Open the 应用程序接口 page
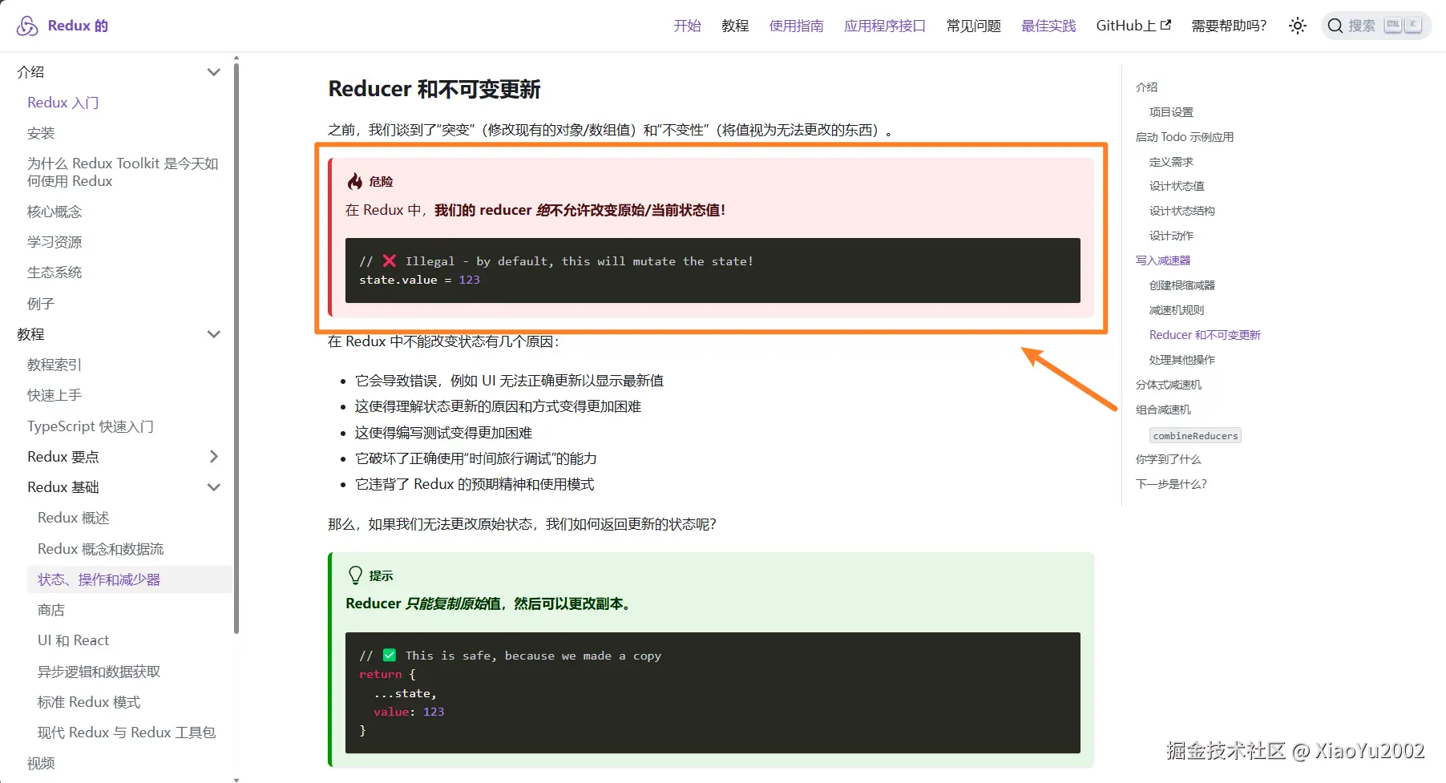1446x783 pixels. [x=884, y=25]
